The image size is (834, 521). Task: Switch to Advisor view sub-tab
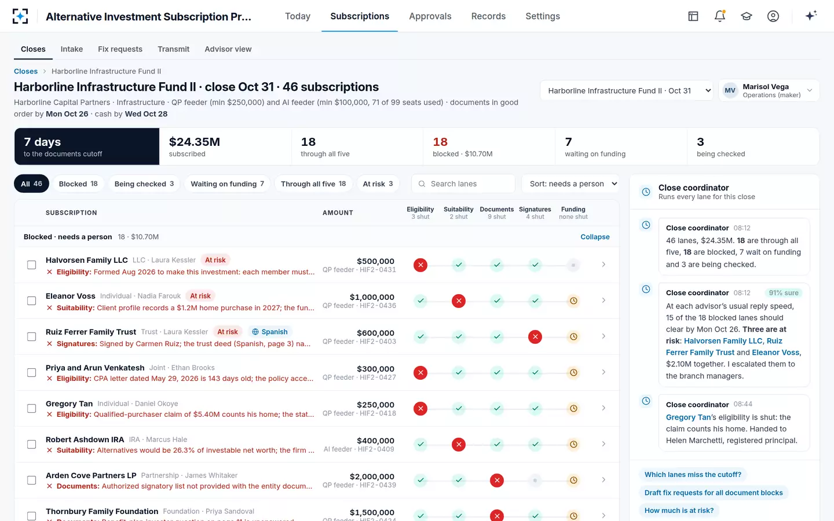coord(228,49)
